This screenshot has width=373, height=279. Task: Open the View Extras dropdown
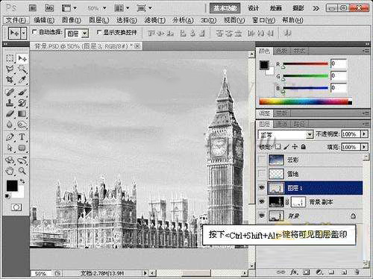(69, 8)
